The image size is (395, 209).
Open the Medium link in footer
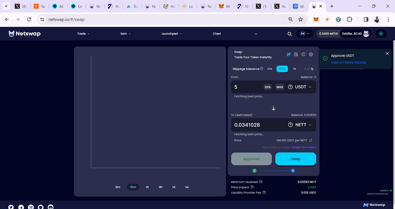[31, 207]
